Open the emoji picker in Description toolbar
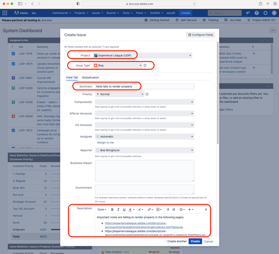The width and height of the screenshot is (279, 254). pyautogui.click(x=182, y=209)
